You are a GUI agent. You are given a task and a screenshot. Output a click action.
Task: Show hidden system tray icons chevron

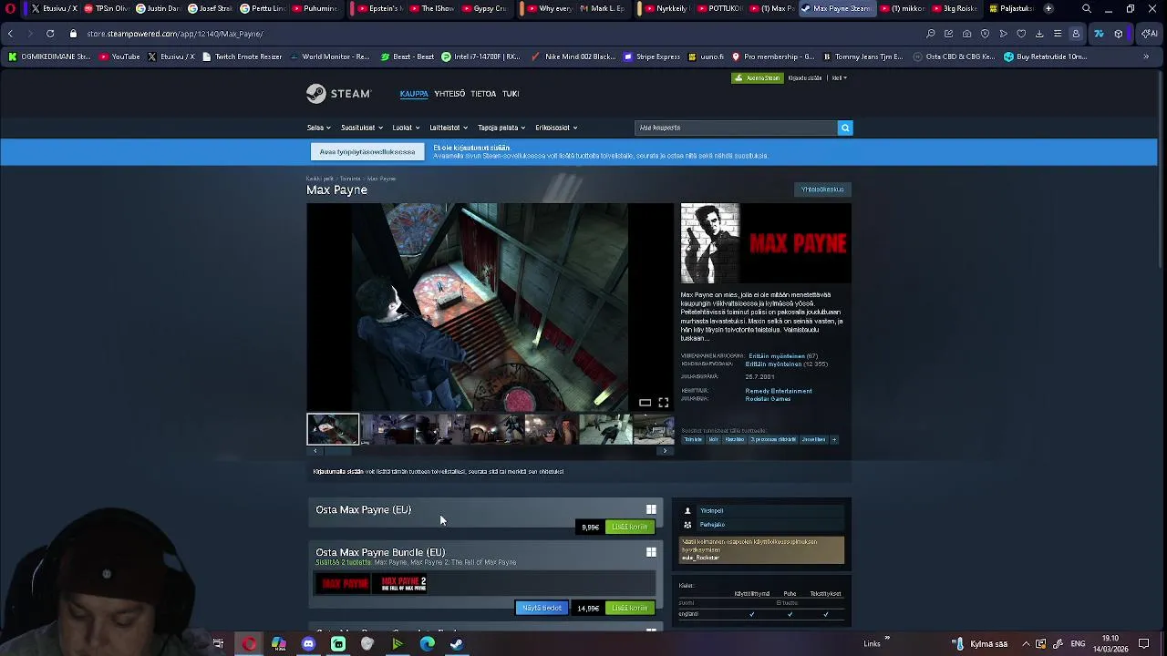click(x=1026, y=644)
